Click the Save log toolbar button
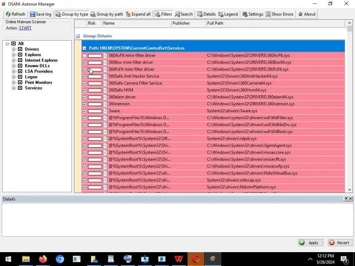Image resolution: width=355 pixels, height=266 pixels. [x=41, y=14]
